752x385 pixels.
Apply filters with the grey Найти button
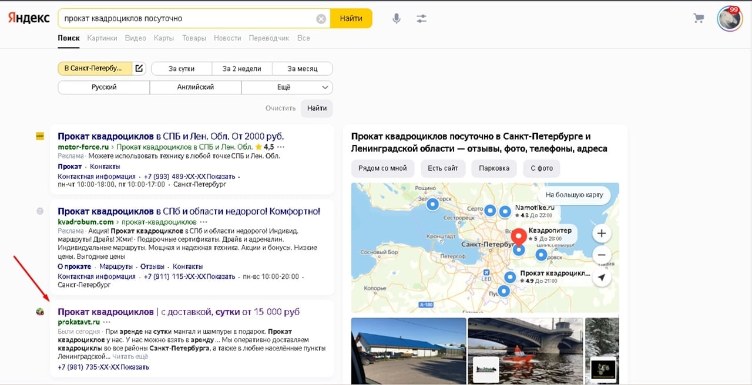(x=317, y=109)
